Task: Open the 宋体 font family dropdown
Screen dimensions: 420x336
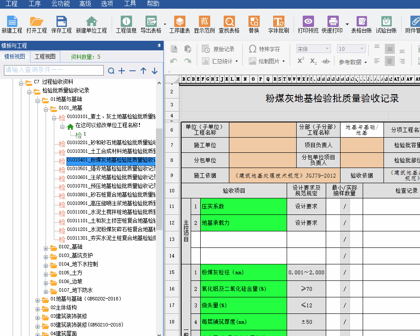Action: tap(314, 49)
